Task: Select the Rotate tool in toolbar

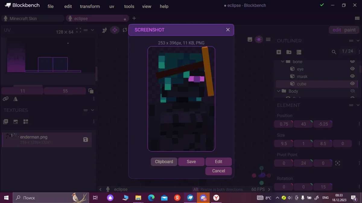Action: click(x=125, y=30)
